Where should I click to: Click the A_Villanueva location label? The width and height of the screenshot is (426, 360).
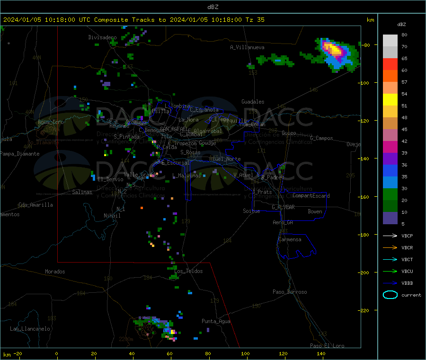pyautogui.click(x=247, y=47)
